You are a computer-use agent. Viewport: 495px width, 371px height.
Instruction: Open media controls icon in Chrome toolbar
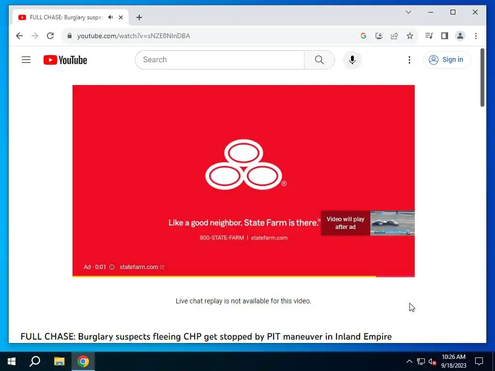[429, 36]
